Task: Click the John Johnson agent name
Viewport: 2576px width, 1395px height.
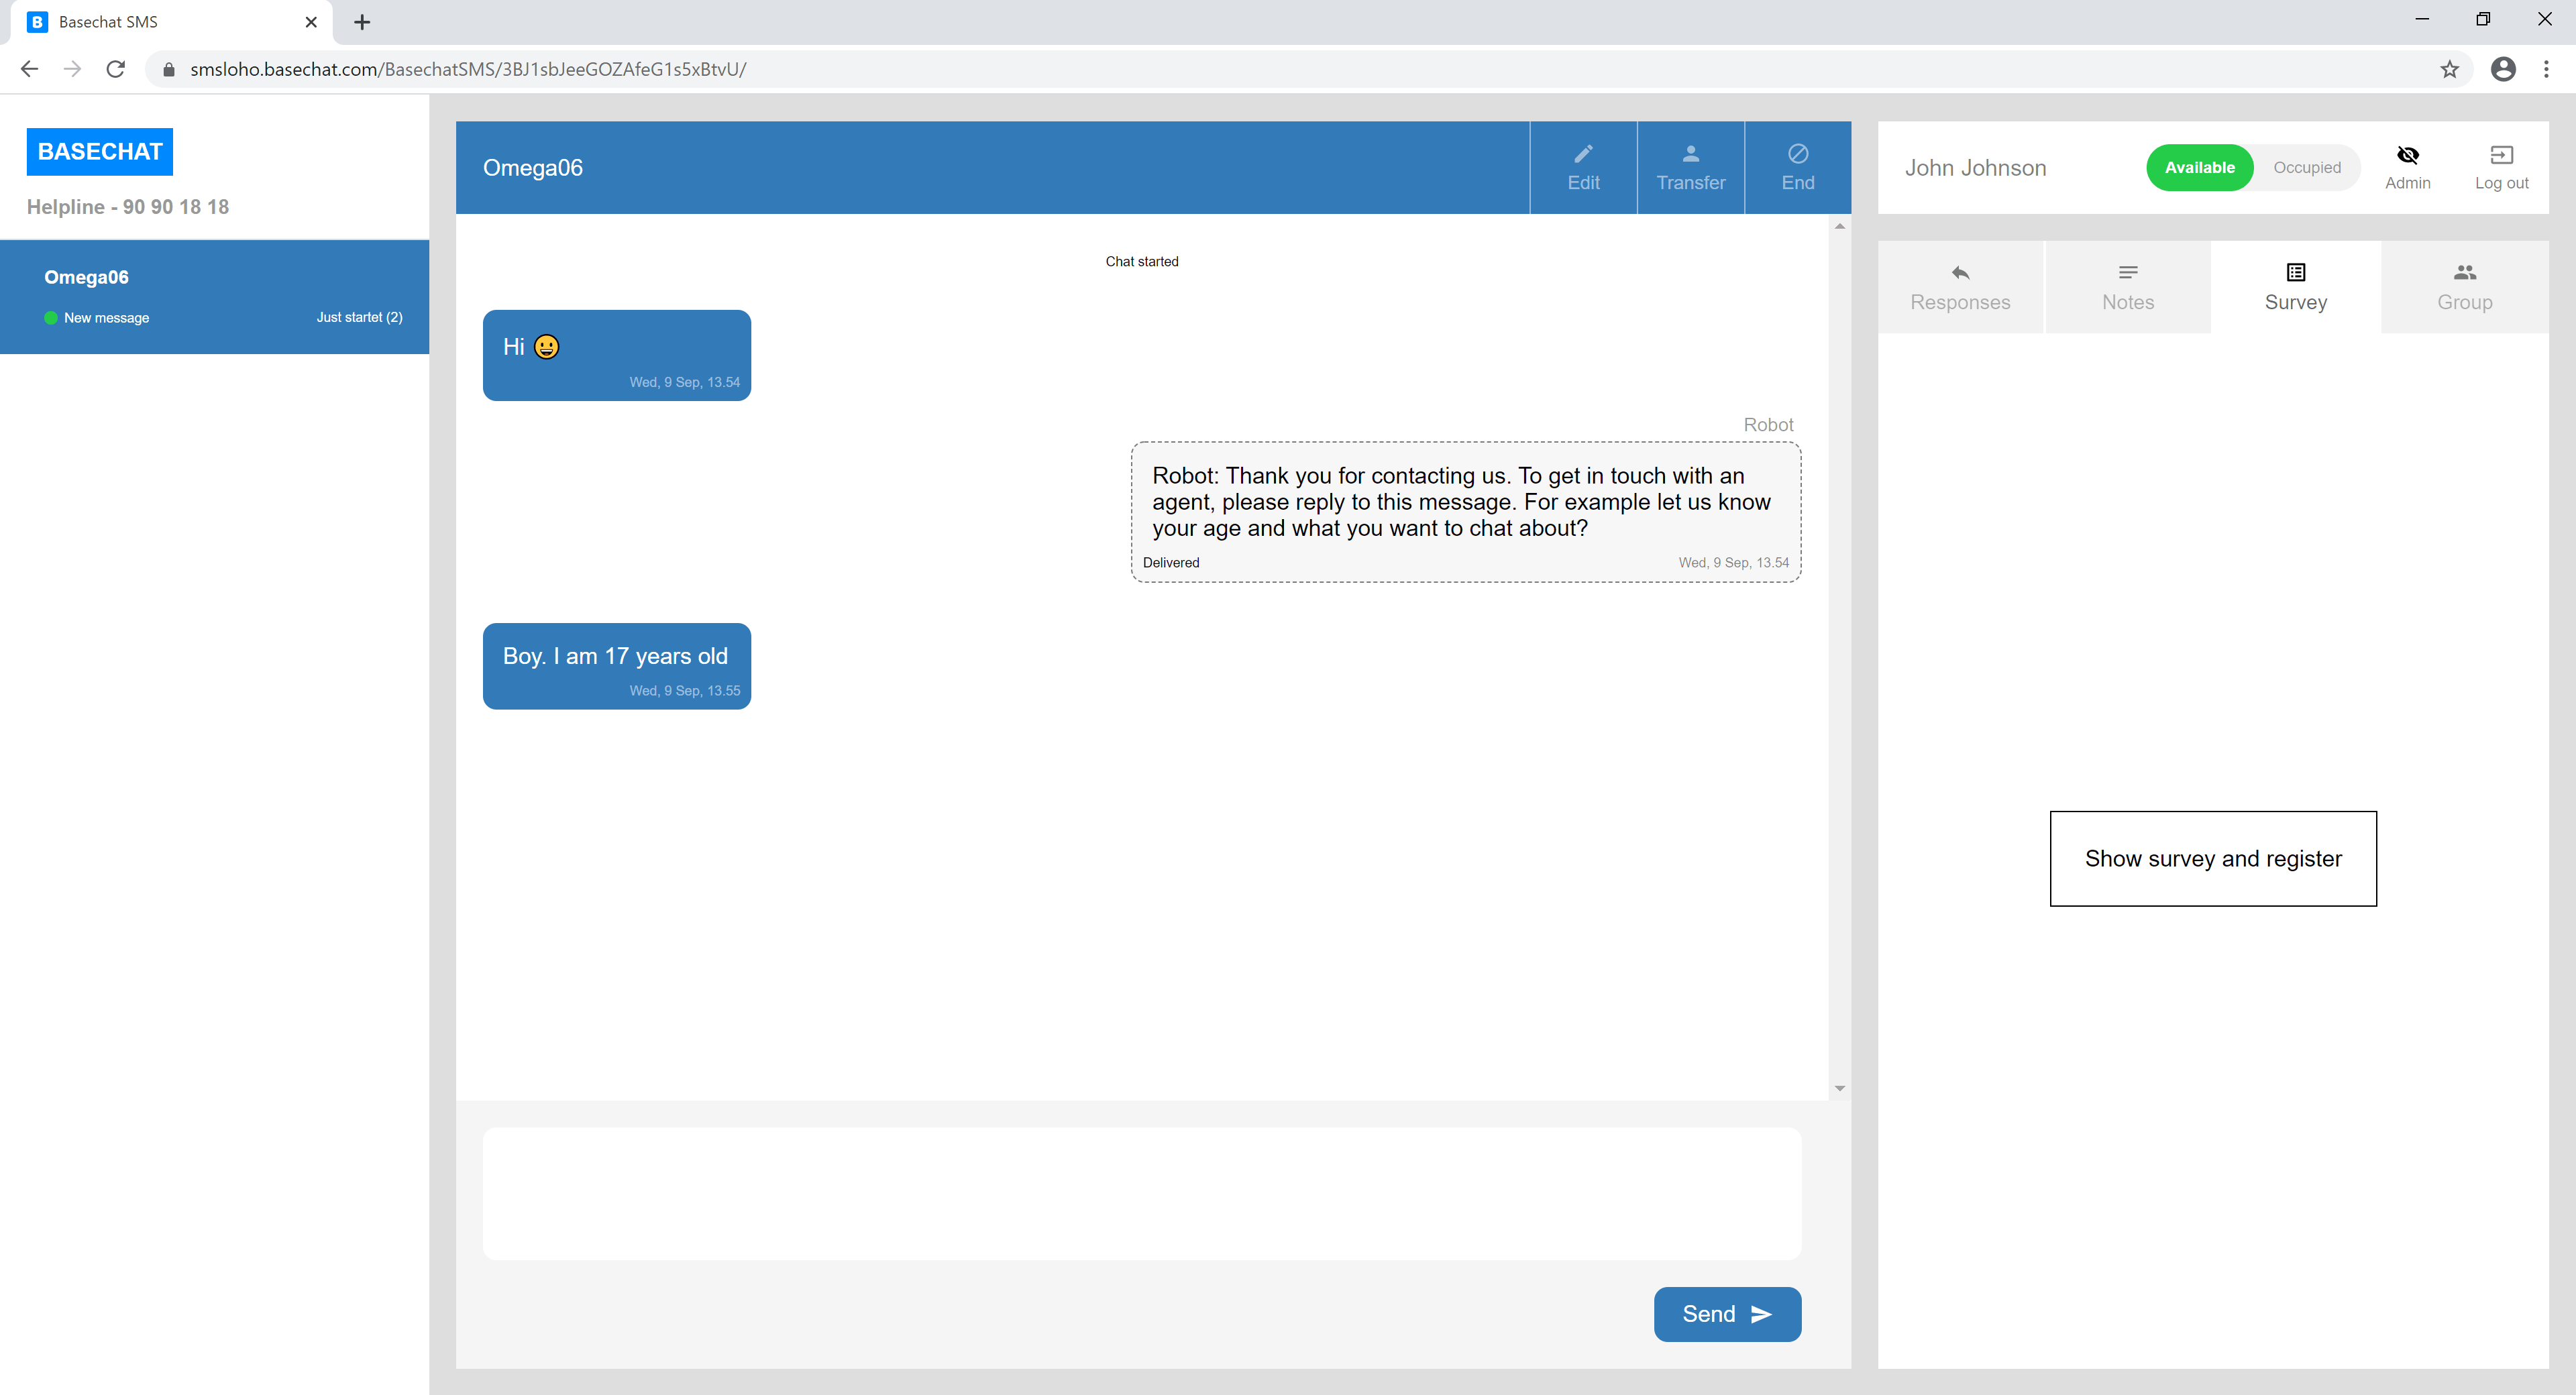Action: (x=1975, y=168)
